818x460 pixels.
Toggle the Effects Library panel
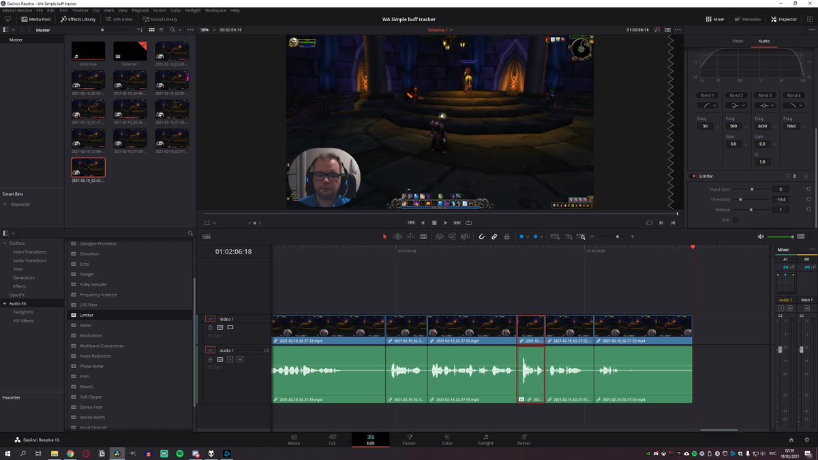[x=78, y=19]
